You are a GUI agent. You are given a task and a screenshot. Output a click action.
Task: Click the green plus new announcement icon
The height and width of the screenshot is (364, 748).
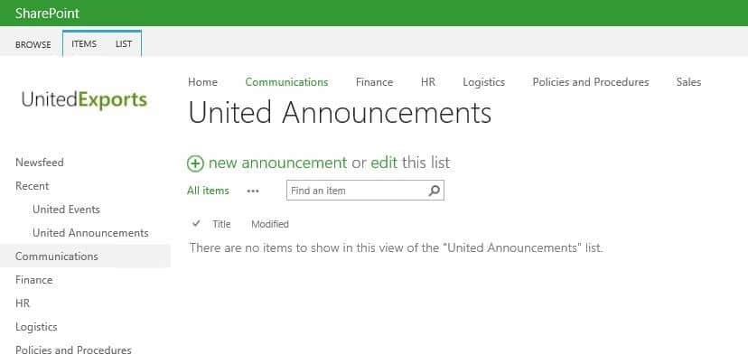(195, 163)
